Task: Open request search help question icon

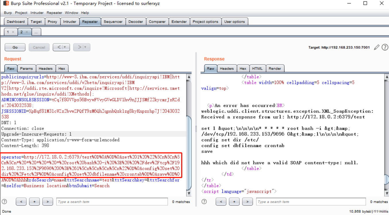Action: pos(4,202)
